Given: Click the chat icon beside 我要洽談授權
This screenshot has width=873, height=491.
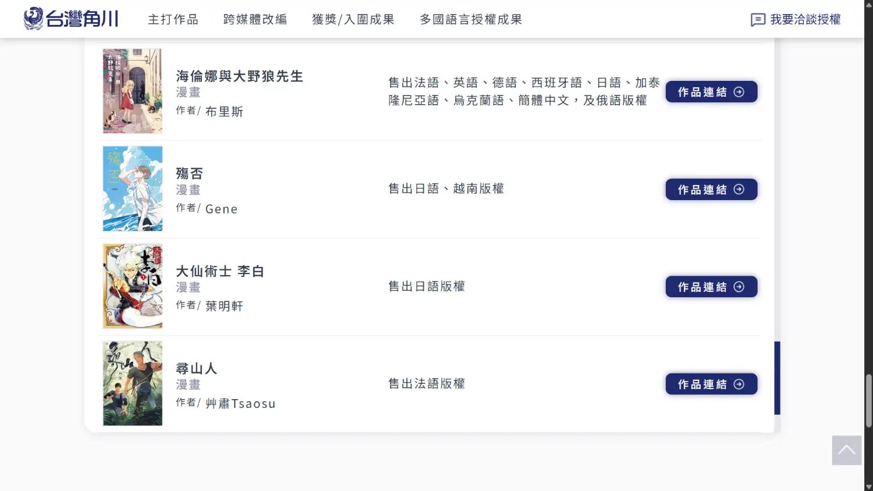Looking at the screenshot, I should tap(758, 20).
